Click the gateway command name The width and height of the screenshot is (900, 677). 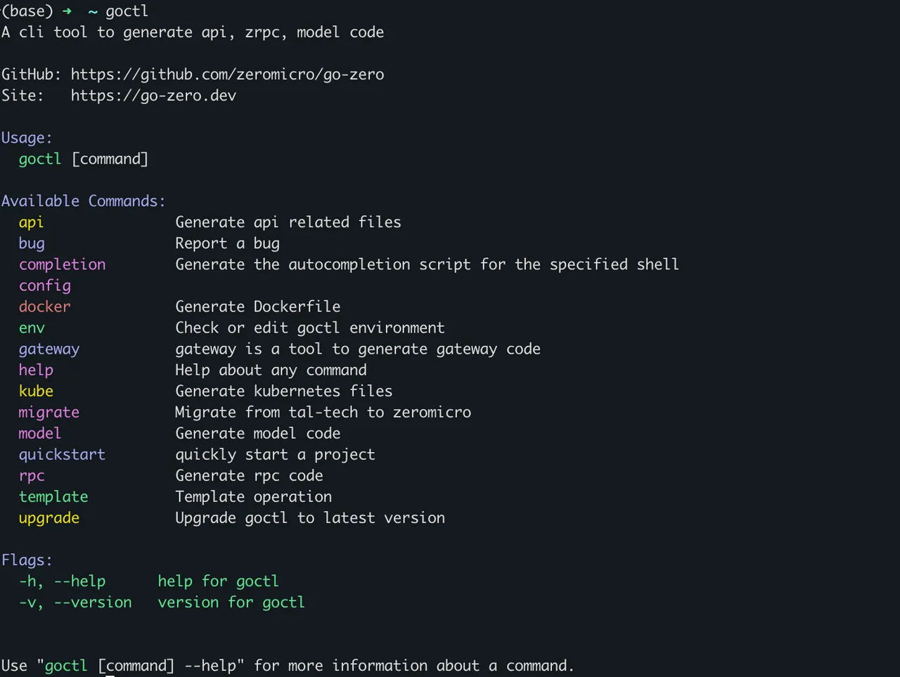point(49,349)
